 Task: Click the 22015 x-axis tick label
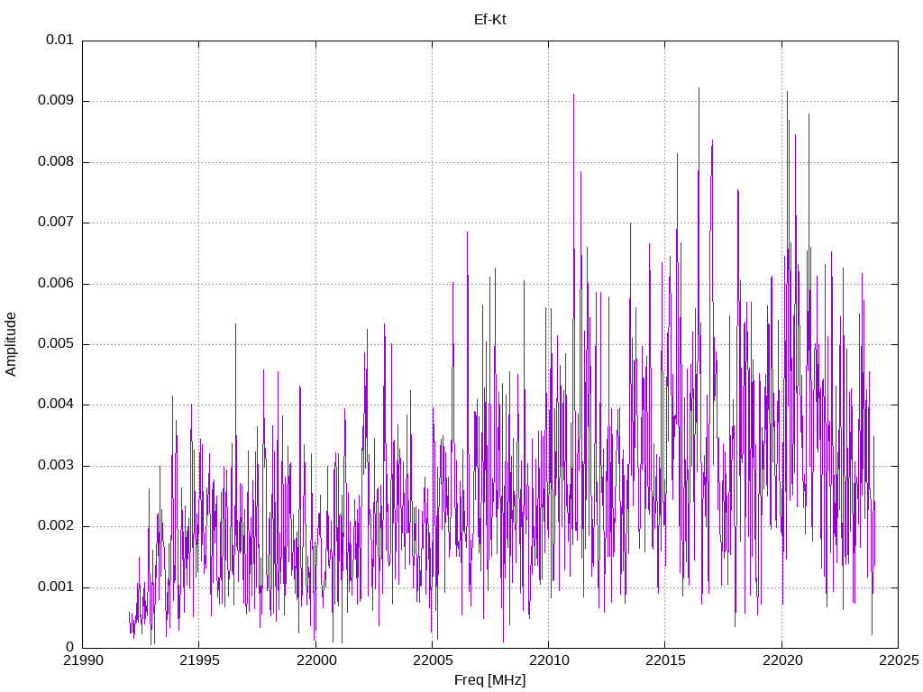tap(665, 660)
